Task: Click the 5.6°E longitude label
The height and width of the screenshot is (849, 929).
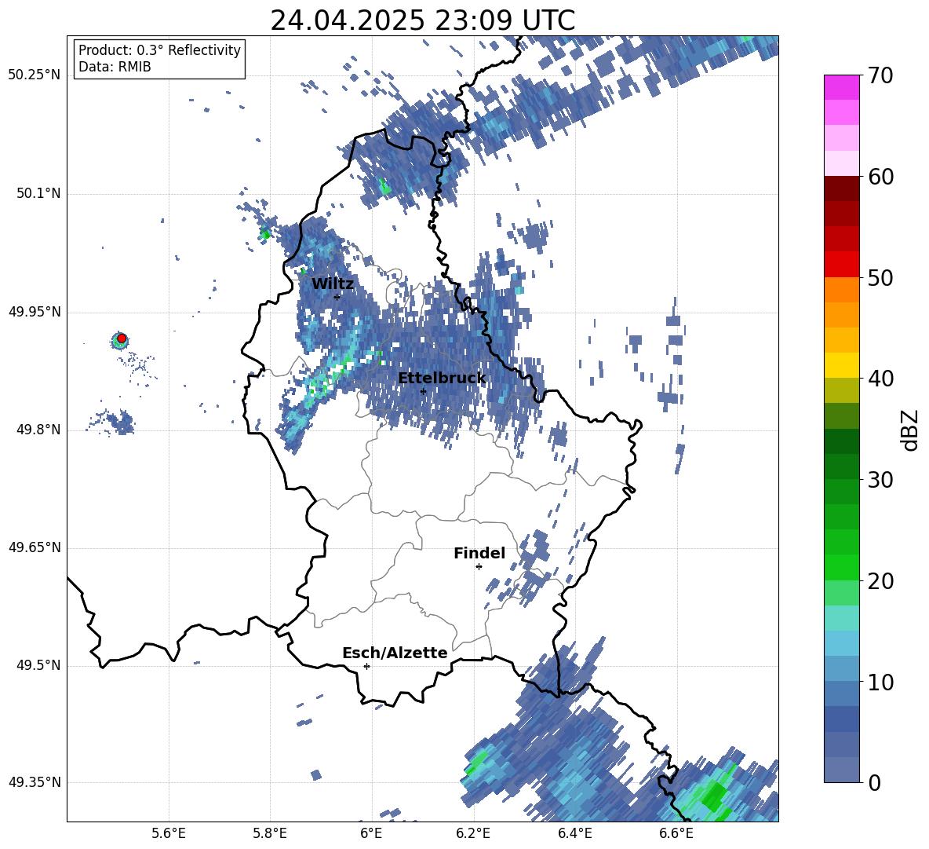Action: click(x=169, y=833)
